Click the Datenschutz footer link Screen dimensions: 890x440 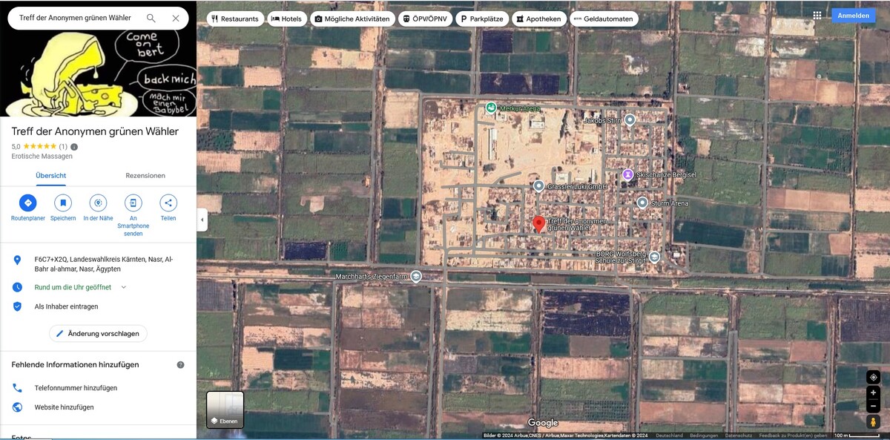coord(739,436)
